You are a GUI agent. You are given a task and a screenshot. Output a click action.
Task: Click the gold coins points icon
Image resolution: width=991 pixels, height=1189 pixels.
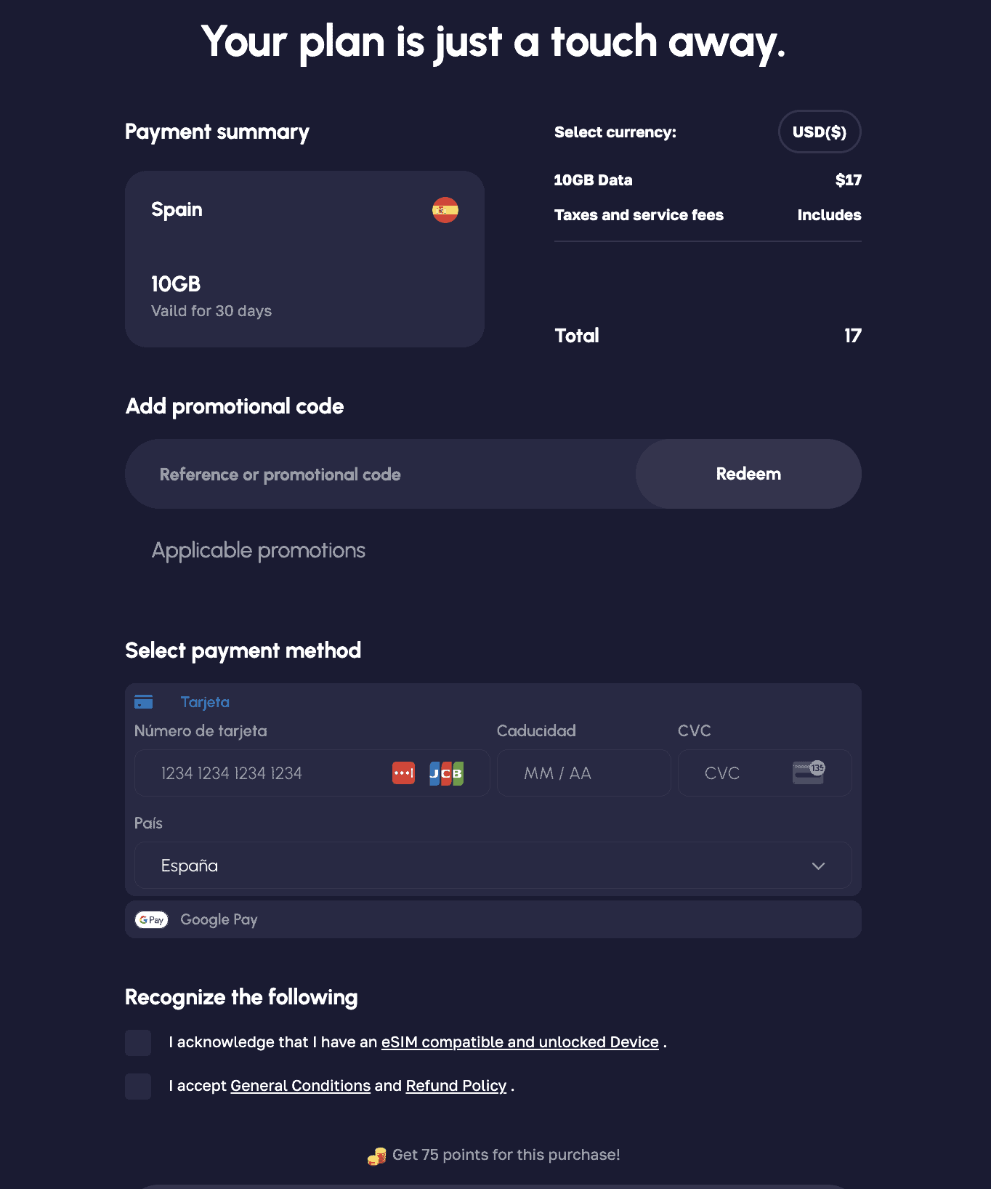376,1156
